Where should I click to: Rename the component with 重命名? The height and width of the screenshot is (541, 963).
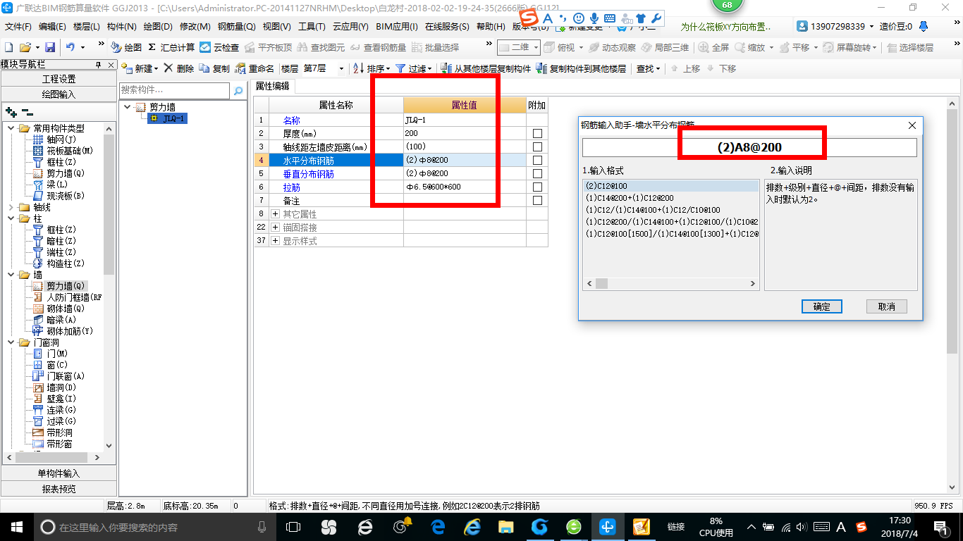point(254,68)
